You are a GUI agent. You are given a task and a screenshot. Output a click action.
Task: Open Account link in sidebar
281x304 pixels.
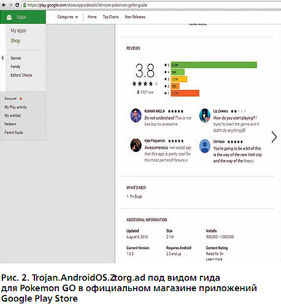[x=10, y=99]
